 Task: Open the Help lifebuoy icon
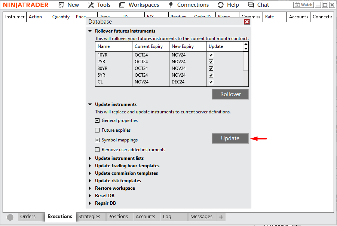pyautogui.click(x=221, y=5)
